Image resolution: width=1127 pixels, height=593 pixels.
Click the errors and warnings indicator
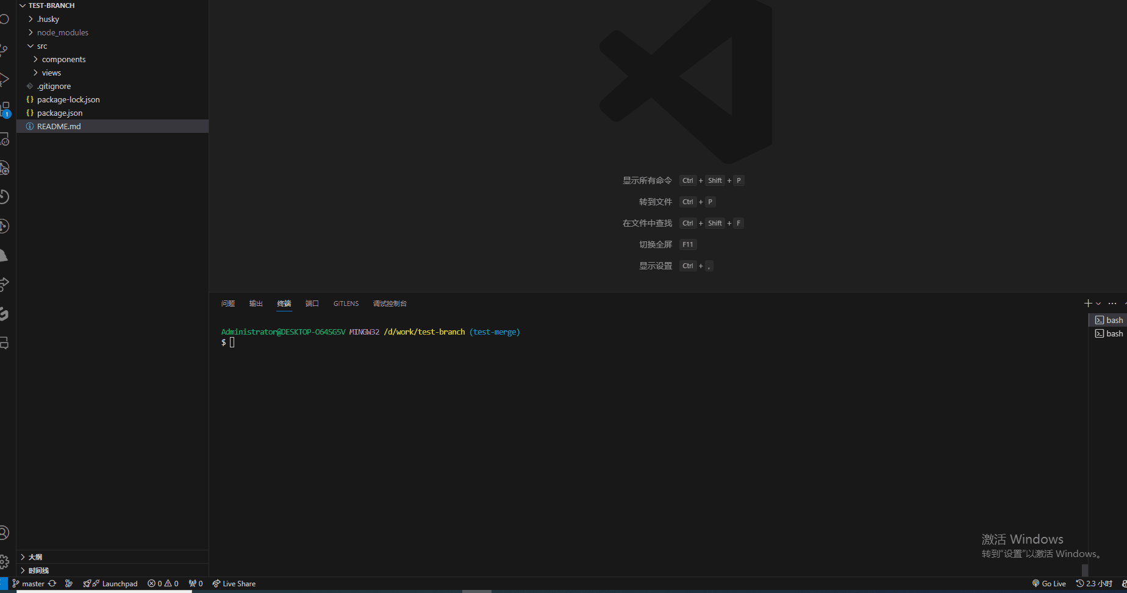tap(163, 583)
